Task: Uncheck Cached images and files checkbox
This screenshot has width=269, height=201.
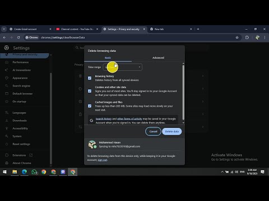Action: click(90, 106)
